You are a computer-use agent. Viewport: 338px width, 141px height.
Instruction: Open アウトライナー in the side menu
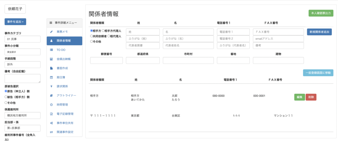pos(66,96)
